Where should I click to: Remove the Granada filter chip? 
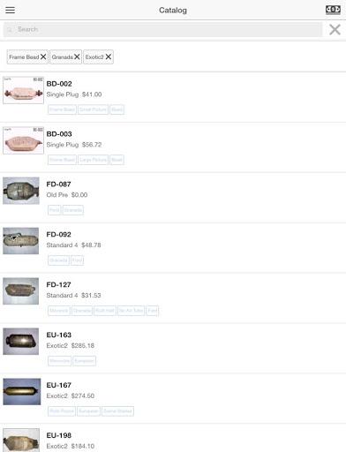pos(77,56)
